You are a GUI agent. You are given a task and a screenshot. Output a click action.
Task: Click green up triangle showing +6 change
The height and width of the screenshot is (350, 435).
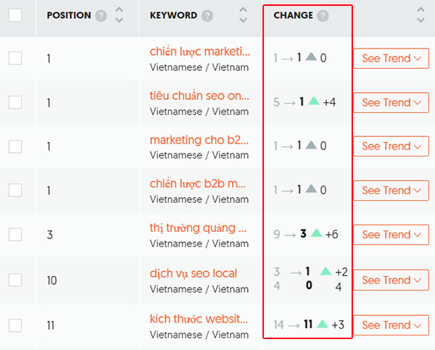coord(316,233)
